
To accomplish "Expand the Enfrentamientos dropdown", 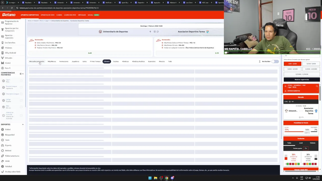I will pos(301,91).
